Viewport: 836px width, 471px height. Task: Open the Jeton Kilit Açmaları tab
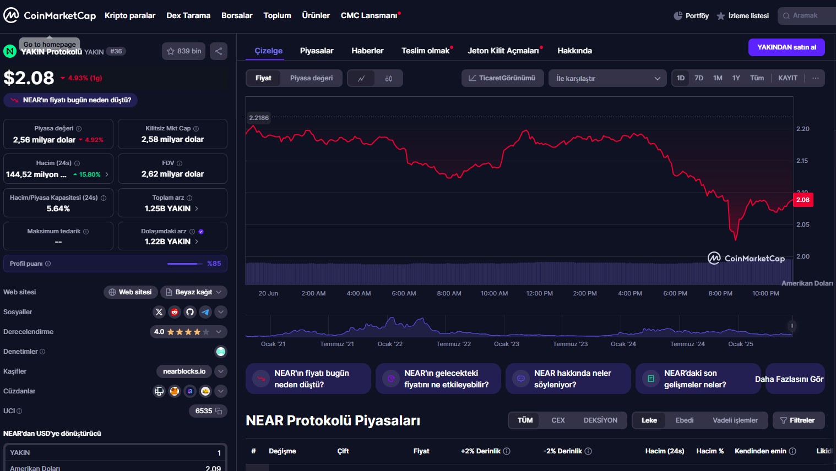click(503, 51)
